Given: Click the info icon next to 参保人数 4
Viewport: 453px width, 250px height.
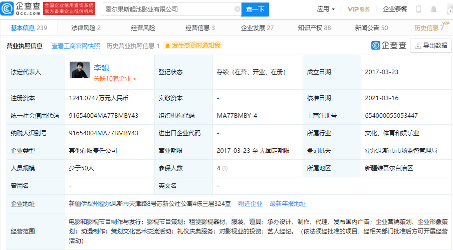Looking at the screenshot, I should click(x=225, y=168).
